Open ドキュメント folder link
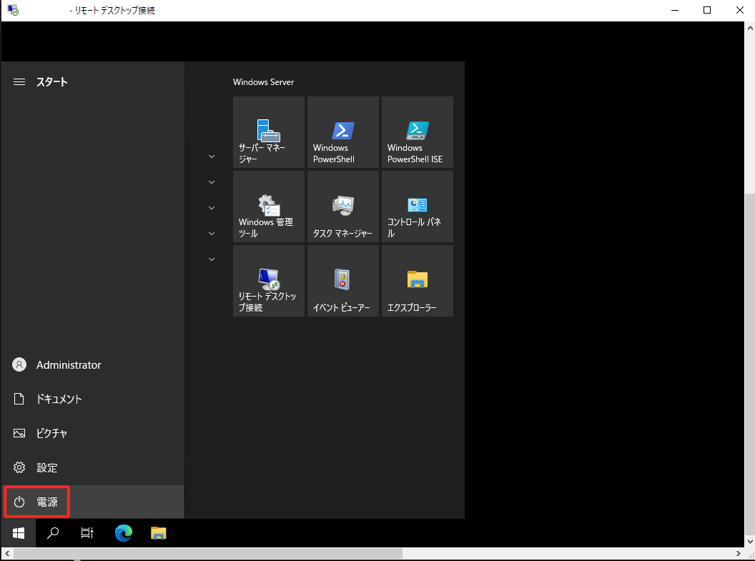Image resolution: width=755 pixels, height=561 pixels. (x=59, y=399)
